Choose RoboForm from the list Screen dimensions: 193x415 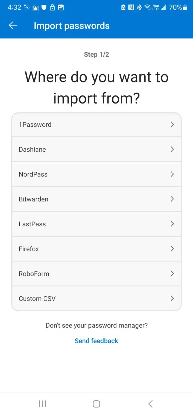pos(96,274)
